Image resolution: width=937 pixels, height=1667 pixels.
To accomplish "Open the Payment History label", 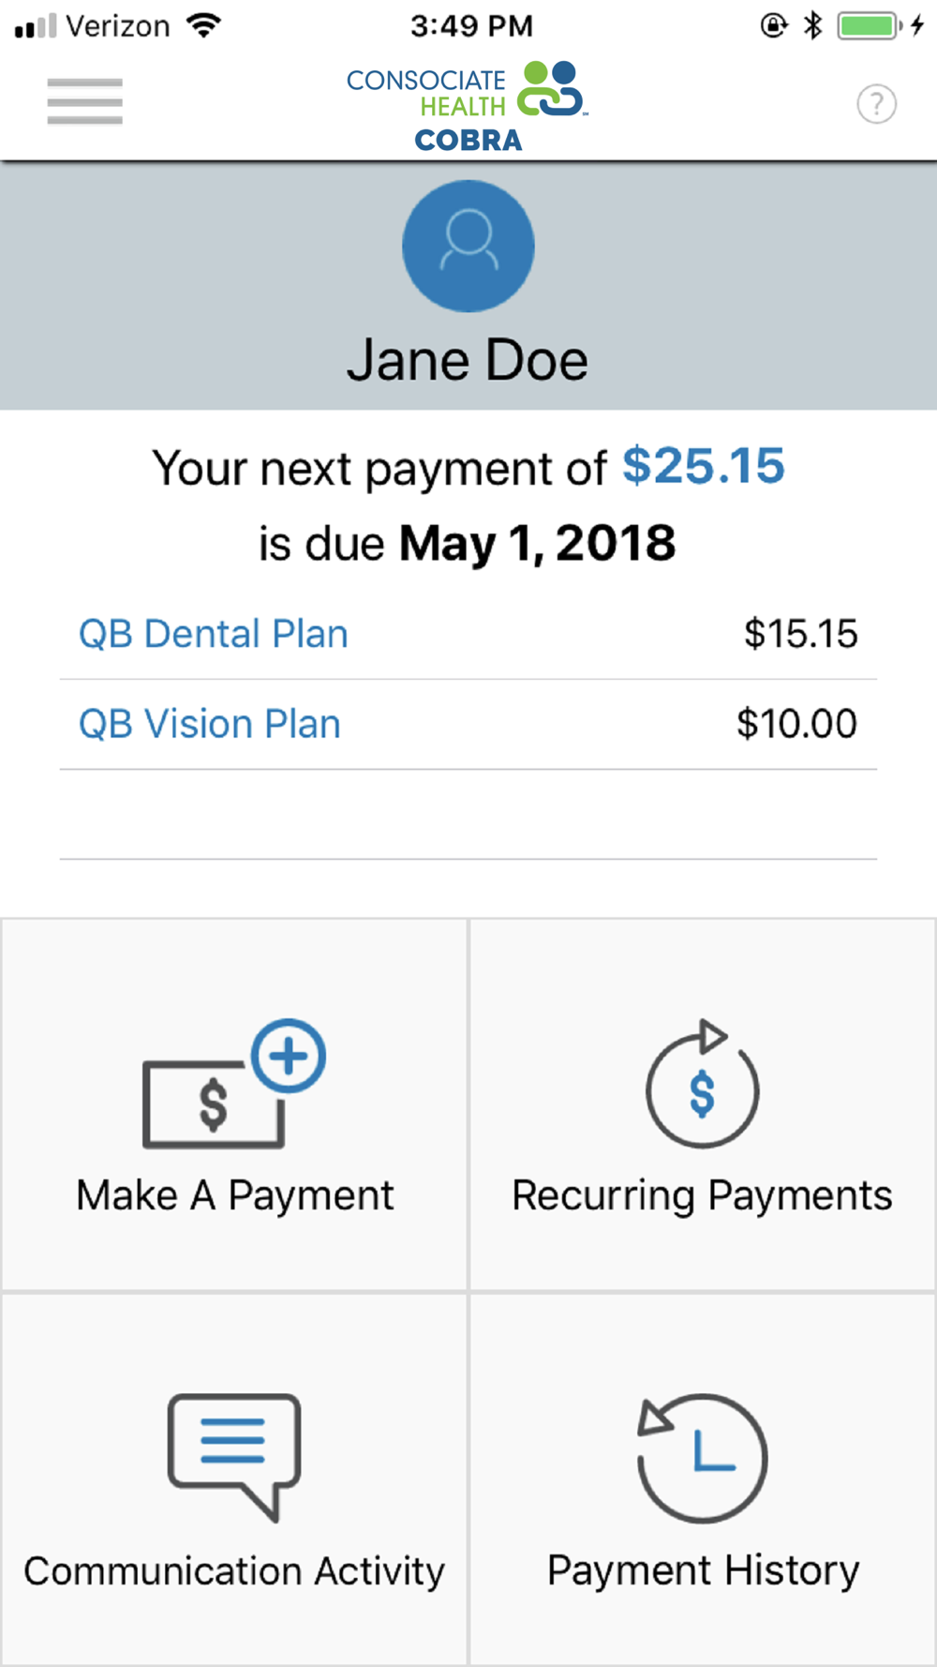I will (x=703, y=1570).
